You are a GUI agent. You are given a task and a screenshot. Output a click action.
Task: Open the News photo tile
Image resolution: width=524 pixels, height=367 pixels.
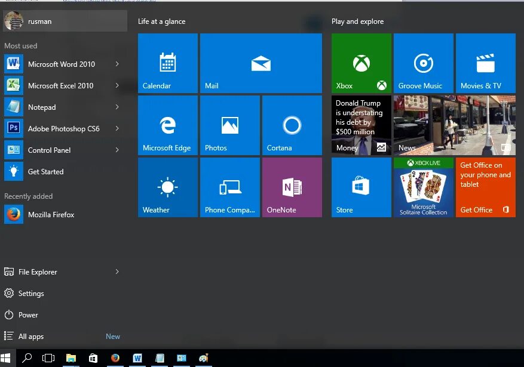[455, 125]
